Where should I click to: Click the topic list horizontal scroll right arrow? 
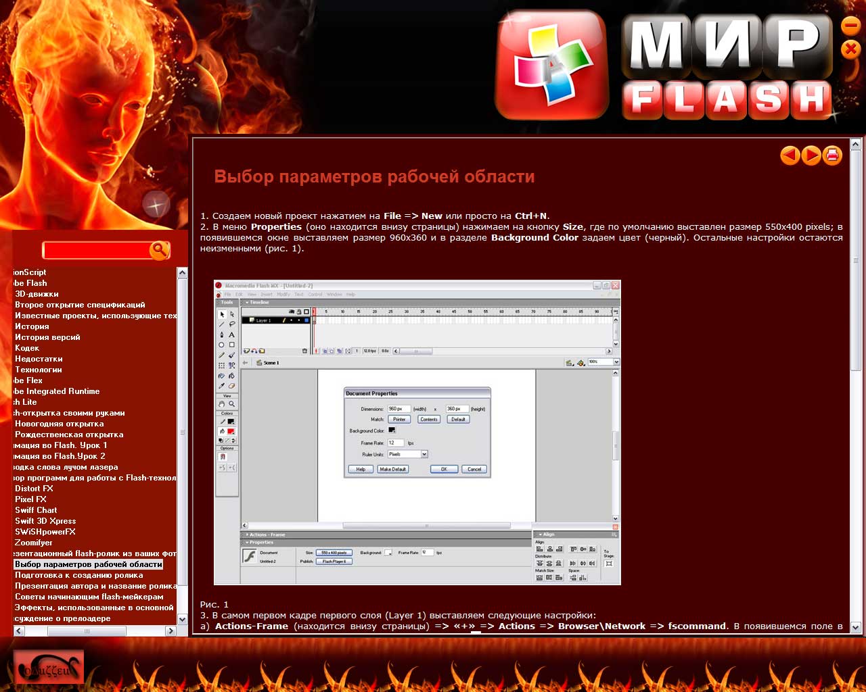point(171,631)
